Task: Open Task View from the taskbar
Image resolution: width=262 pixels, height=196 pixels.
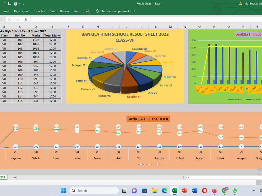Action: [x=124, y=191]
